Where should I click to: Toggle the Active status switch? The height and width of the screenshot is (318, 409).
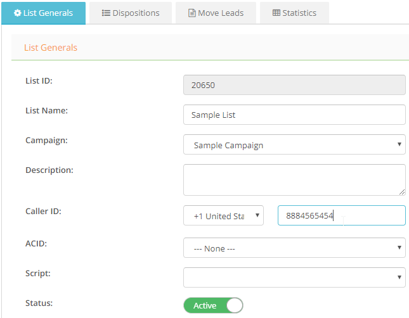tap(213, 305)
